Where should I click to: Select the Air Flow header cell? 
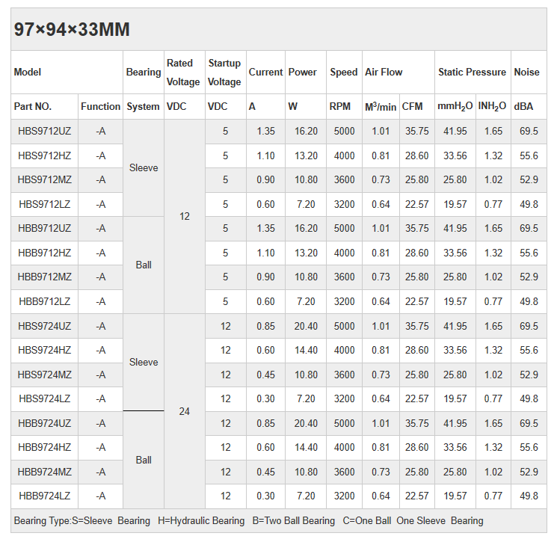click(x=384, y=73)
